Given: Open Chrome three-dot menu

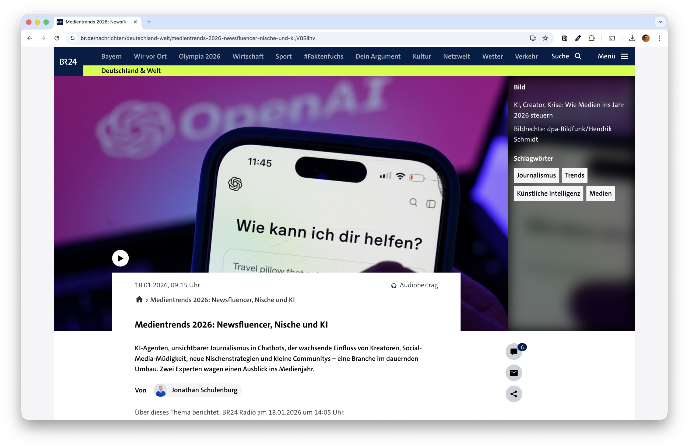Looking at the screenshot, I should pos(659,38).
